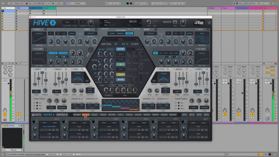Click the SHAPE D gear icon
This screenshot has width=279, height=157.
pos(167,99)
